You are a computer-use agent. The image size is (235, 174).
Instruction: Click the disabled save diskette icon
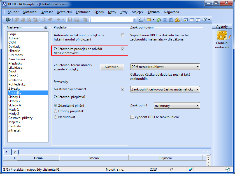click(70, 20)
